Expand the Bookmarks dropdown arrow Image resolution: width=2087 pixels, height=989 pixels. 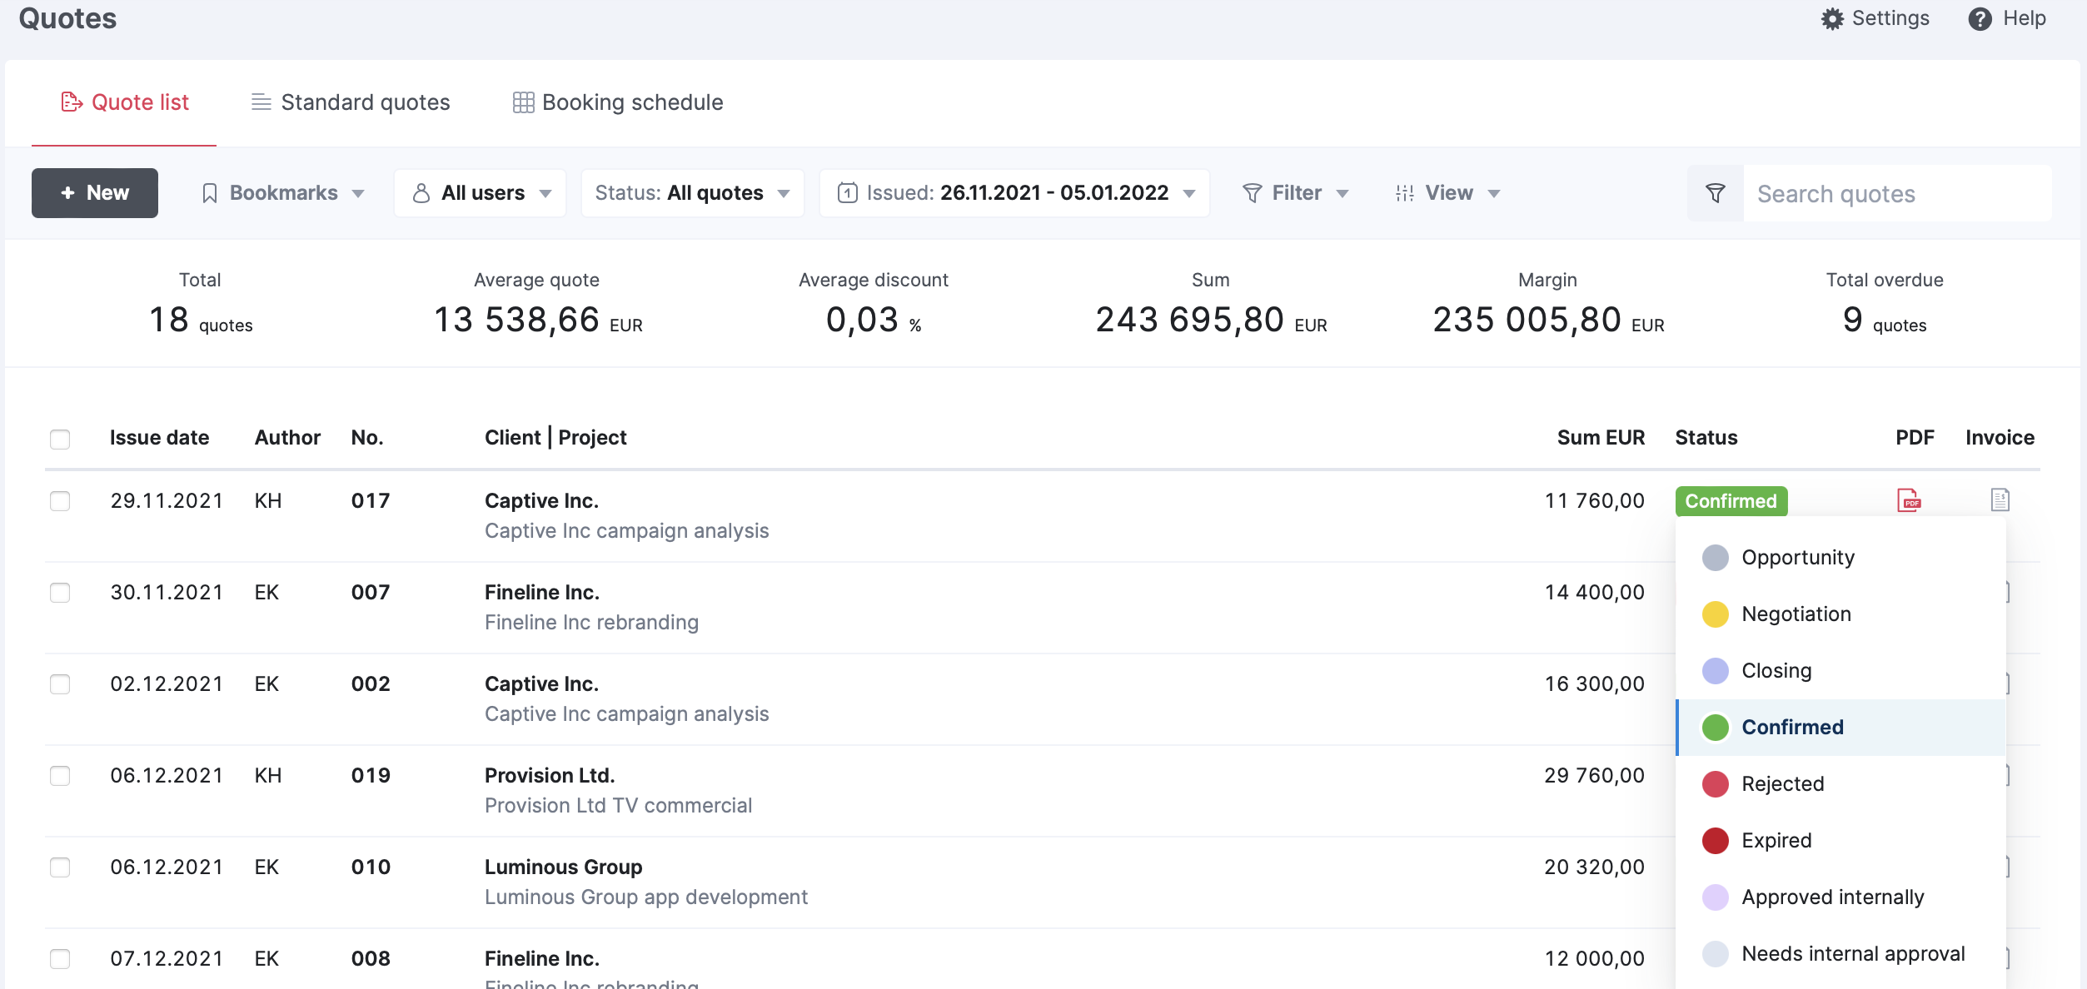point(358,194)
